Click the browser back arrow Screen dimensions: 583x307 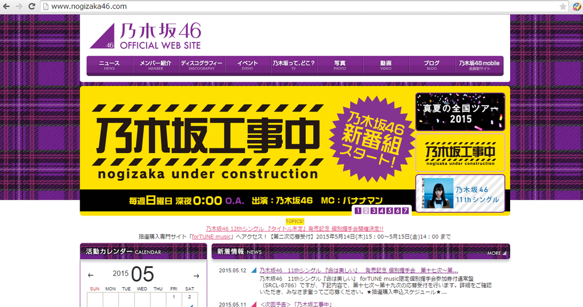click(x=6, y=6)
